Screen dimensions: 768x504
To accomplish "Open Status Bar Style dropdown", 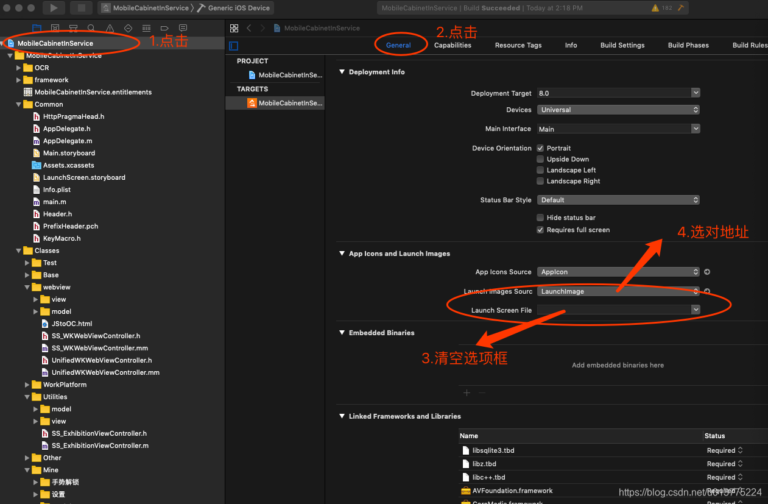I will (618, 200).
